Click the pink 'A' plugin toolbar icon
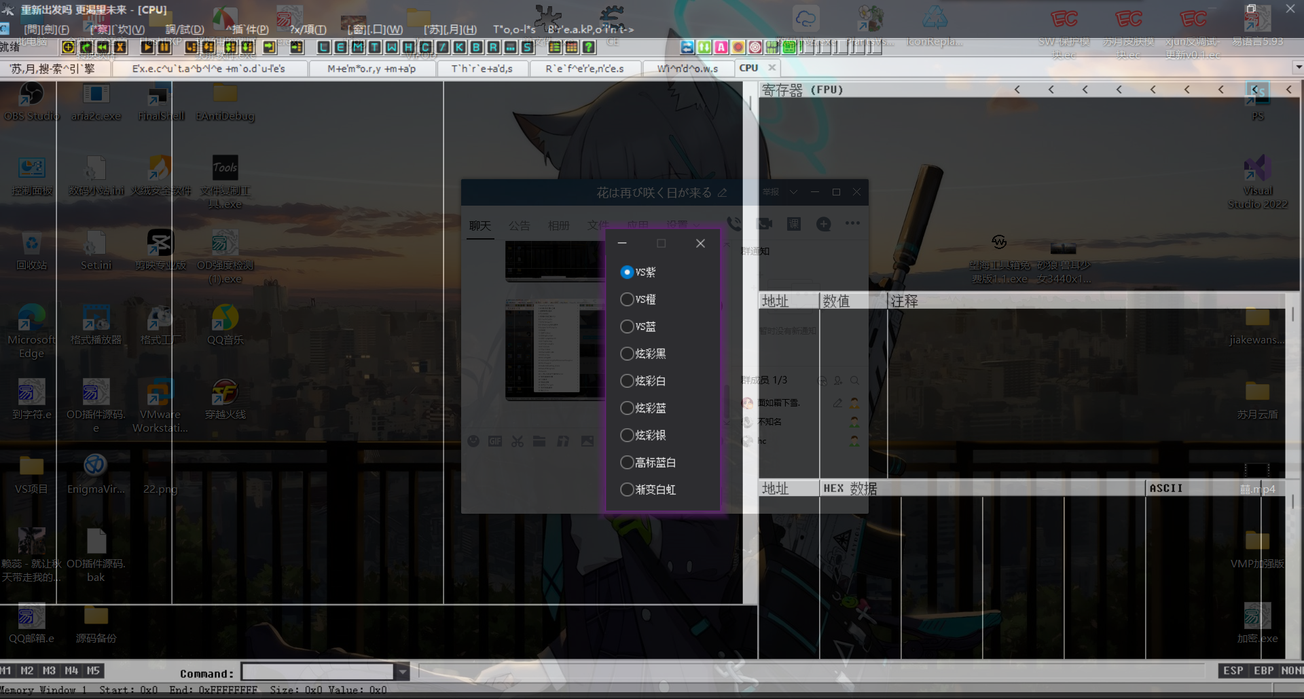Screen dimensions: 1304x699 [x=721, y=47]
